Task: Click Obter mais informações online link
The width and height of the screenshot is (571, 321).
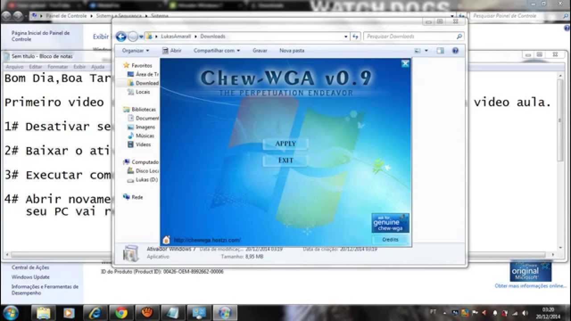Action: point(530,286)
